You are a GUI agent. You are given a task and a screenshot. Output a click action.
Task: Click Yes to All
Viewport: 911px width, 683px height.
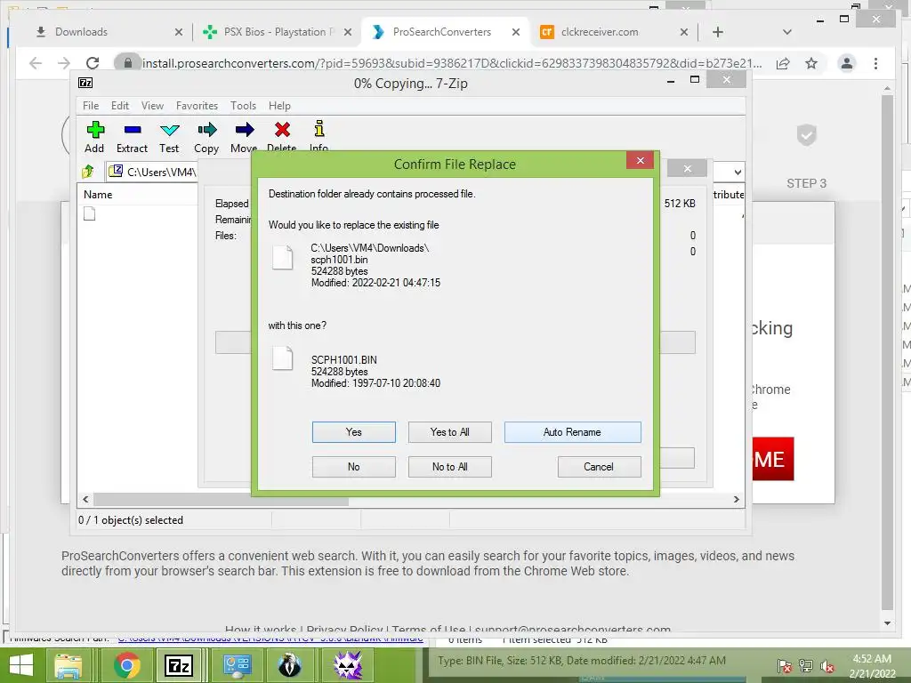[x=449, y=432]
